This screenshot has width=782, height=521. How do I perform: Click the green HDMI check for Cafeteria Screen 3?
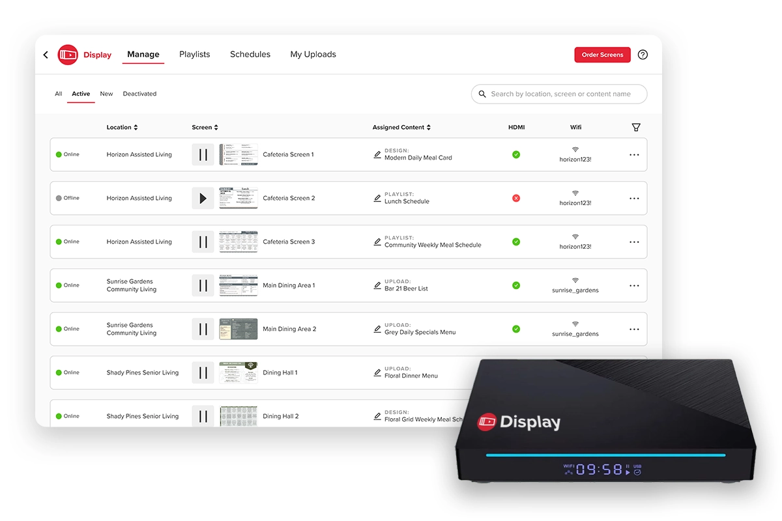tap(515, 242)
